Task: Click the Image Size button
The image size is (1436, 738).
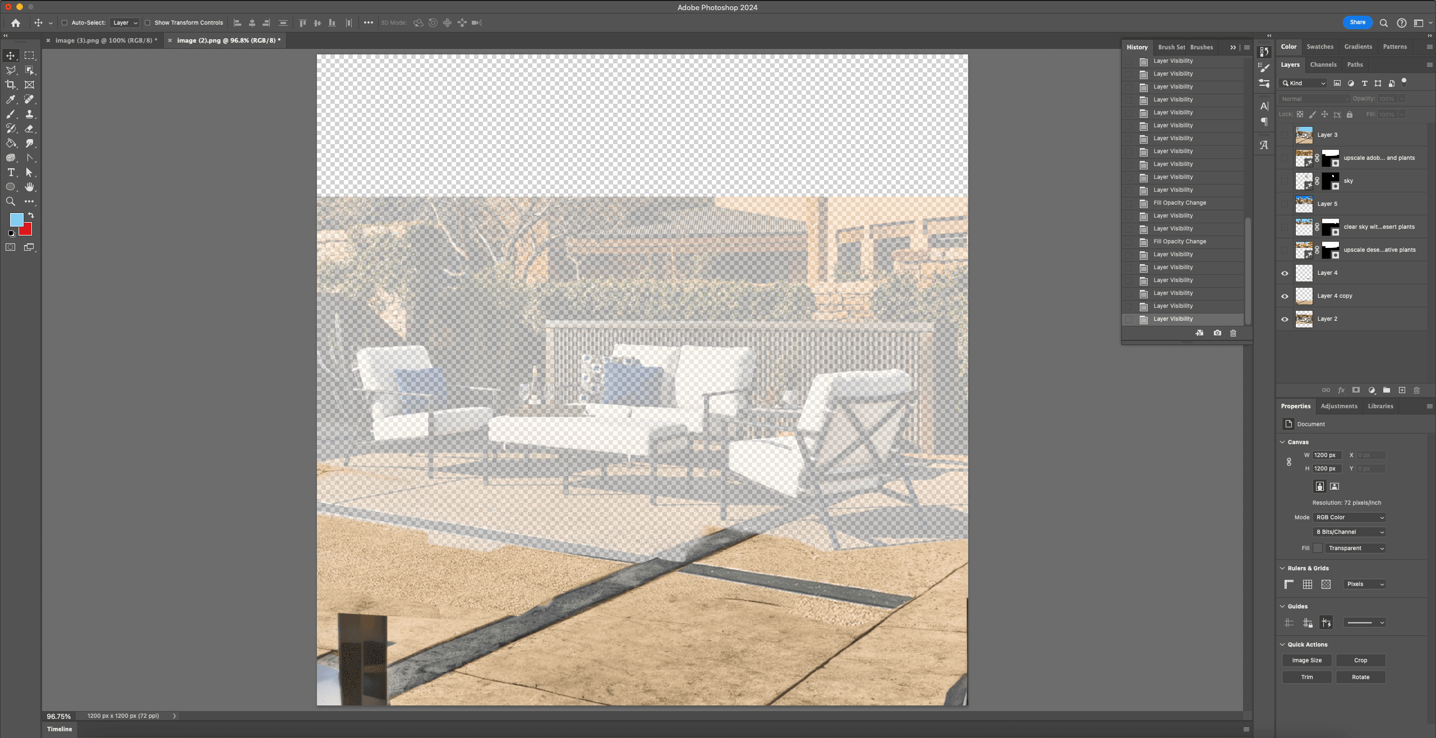Action: 1306,660
